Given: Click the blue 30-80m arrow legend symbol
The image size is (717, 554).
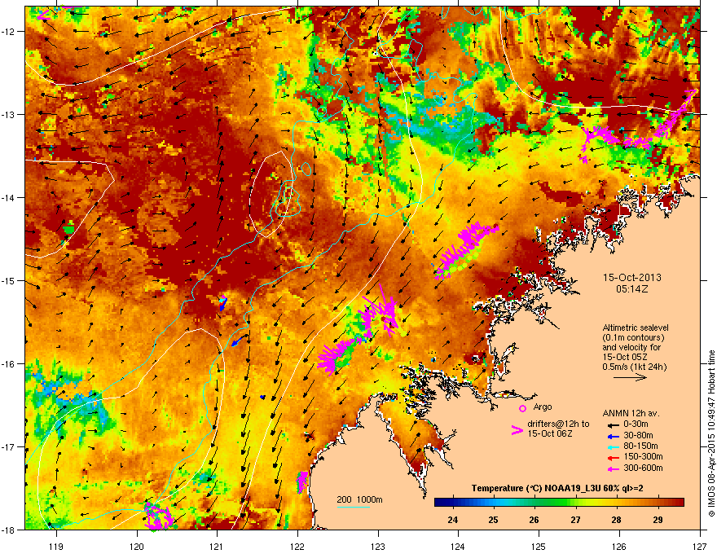Looking at the screenshot, I should (x=612, y=436).
